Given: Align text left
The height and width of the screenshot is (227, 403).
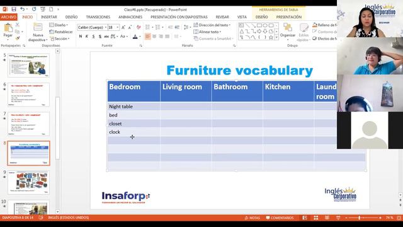Looking at the screenshot, I should click(148, 37).
